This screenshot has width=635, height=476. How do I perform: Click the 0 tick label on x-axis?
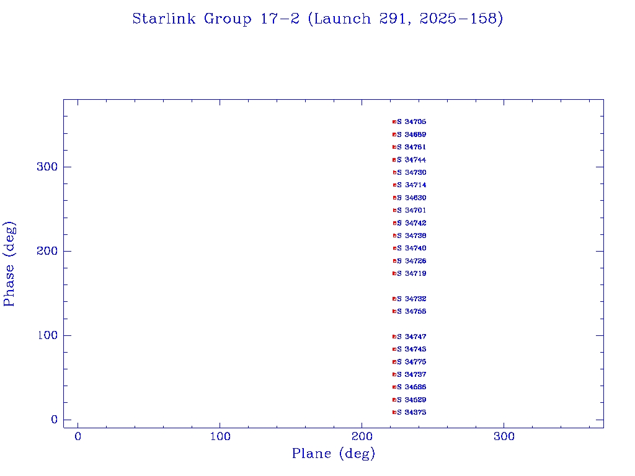[x=78, y=437]
